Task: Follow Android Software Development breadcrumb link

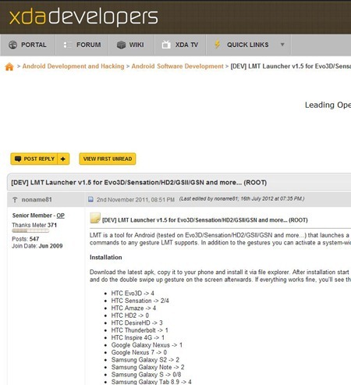Action: tap(177, 66)
